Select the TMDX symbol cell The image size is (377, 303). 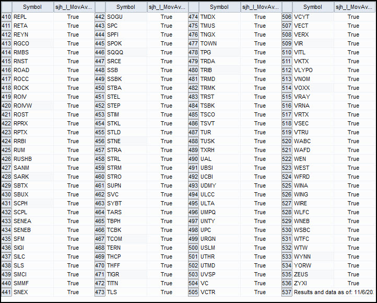coord(220,17)
